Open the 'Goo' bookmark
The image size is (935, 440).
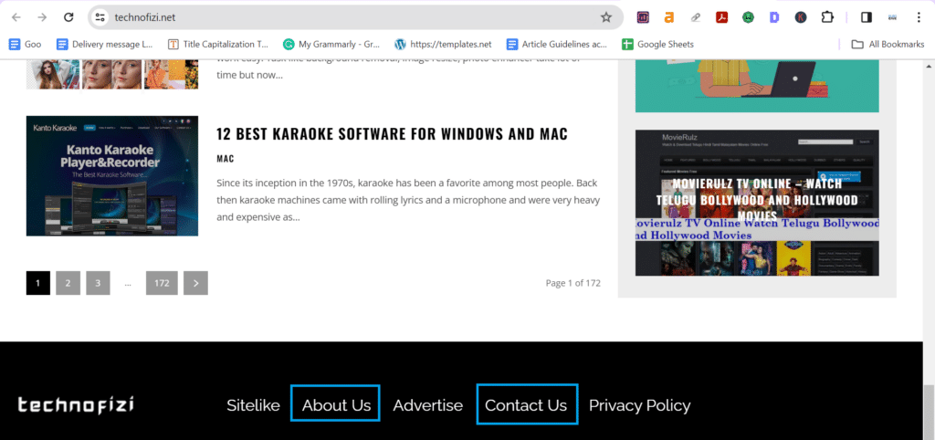25,44
